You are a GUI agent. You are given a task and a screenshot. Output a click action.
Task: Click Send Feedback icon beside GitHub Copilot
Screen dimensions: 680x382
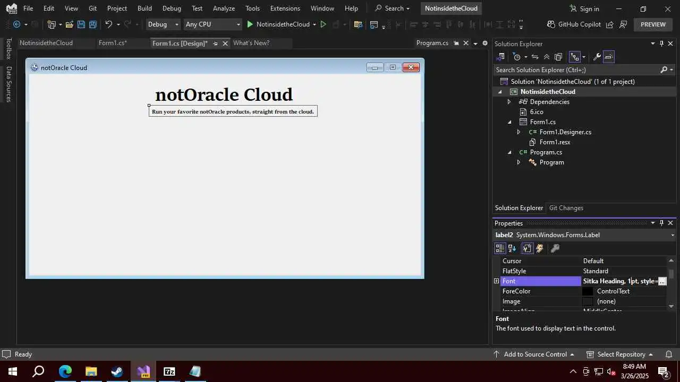pyautogui.click(x=610, y=24)
